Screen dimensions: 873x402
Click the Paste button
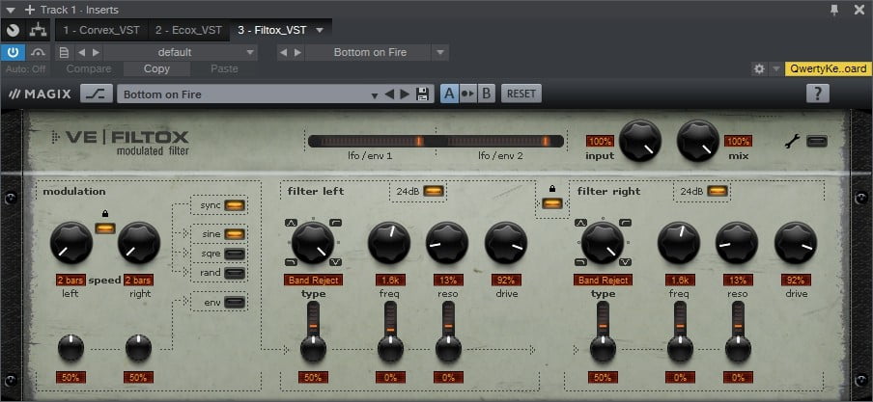click(x=224, y=69)
